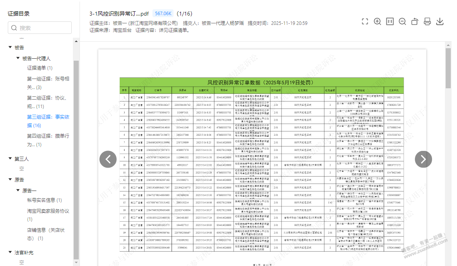Open 淘宝网卖家服务协议 (1) evidence

(48, 215)
